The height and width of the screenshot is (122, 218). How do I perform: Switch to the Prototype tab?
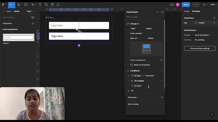196,11
